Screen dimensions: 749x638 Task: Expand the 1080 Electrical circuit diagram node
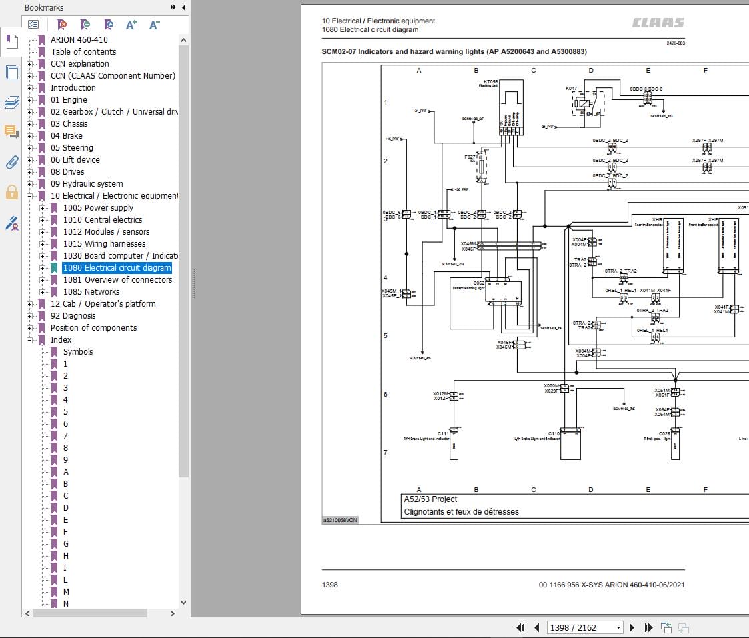[x=42, y=268]
